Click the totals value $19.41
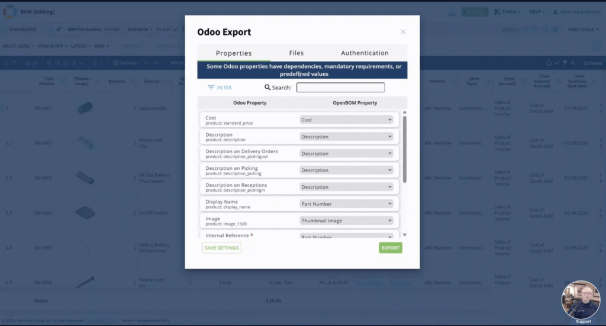Screen dimensions: 606x326 [x=273, y=301]
